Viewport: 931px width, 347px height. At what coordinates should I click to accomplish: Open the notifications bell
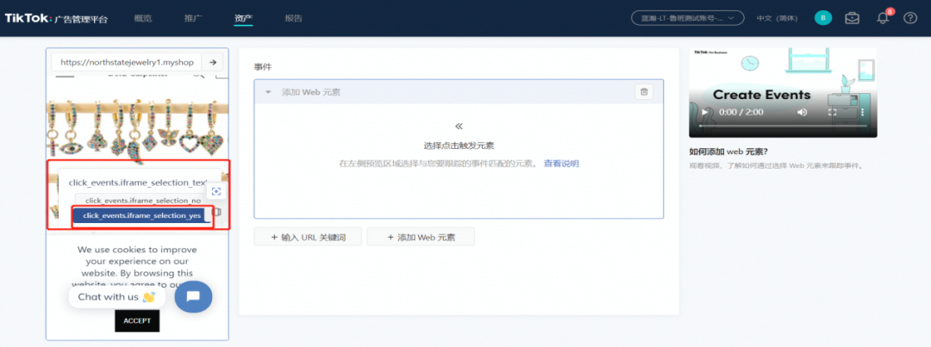click(x=883, y=18)
